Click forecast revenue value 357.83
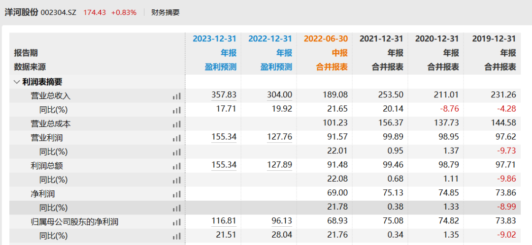532x245 pixels. click(x=224, y=94)
